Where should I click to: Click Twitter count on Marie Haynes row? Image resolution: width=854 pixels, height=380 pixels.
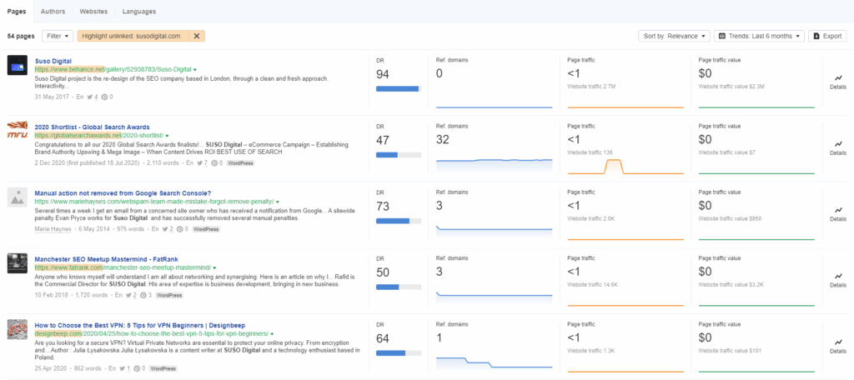coord(170,229)
